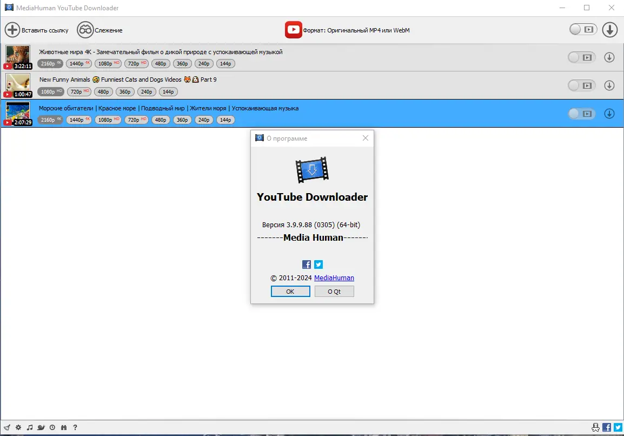
Task: Select 1440p quality for Животные мира video
Action: (x=79, y=64)
